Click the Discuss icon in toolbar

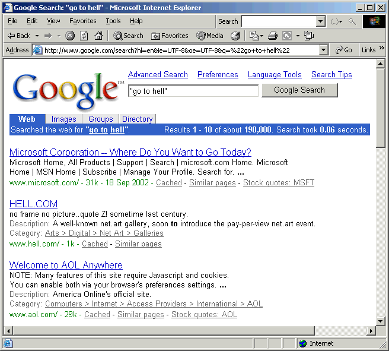(309, 36)
